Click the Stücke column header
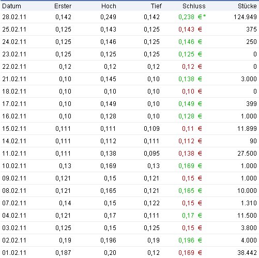The width and height of the screenshot is (259, 258). pos(247,6)
